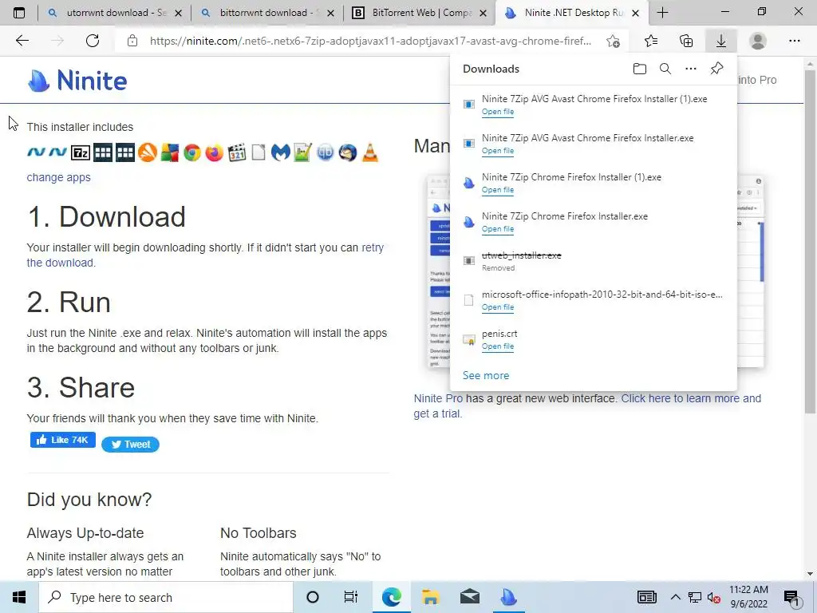817x613 pixels.
Task: Switch to BitTorrent Web tab
Action: pos(420,13)
